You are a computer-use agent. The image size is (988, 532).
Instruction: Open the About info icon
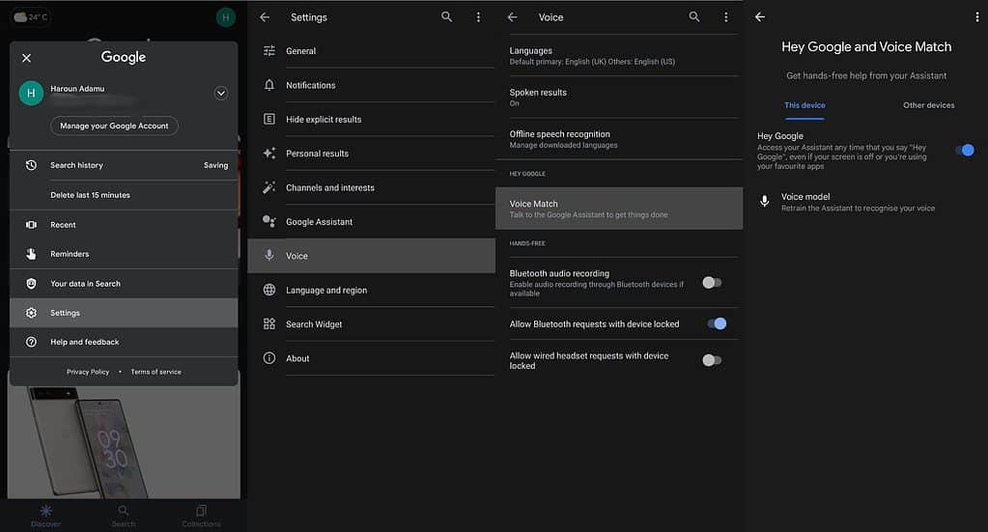pyautogui.click(x=269, y=358)
